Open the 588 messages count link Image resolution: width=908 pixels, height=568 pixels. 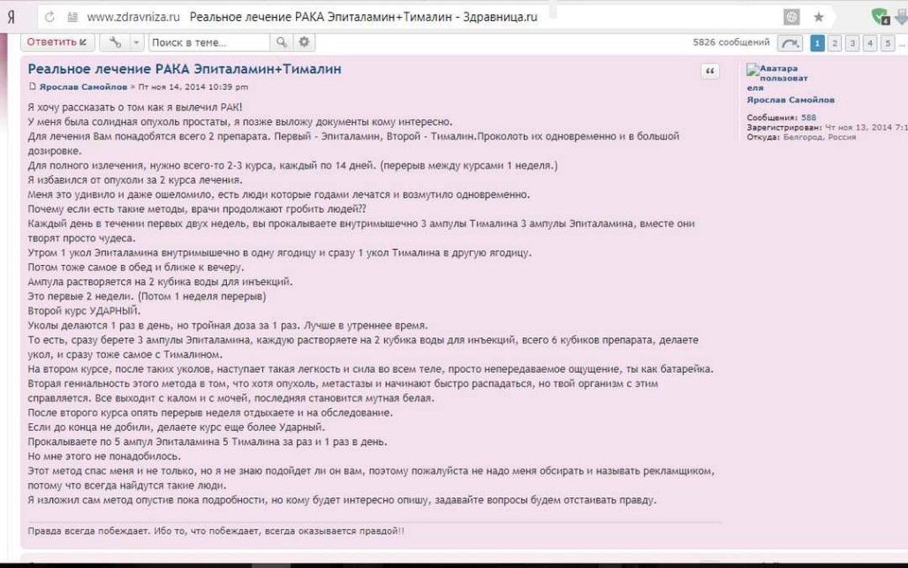point(808,117)
